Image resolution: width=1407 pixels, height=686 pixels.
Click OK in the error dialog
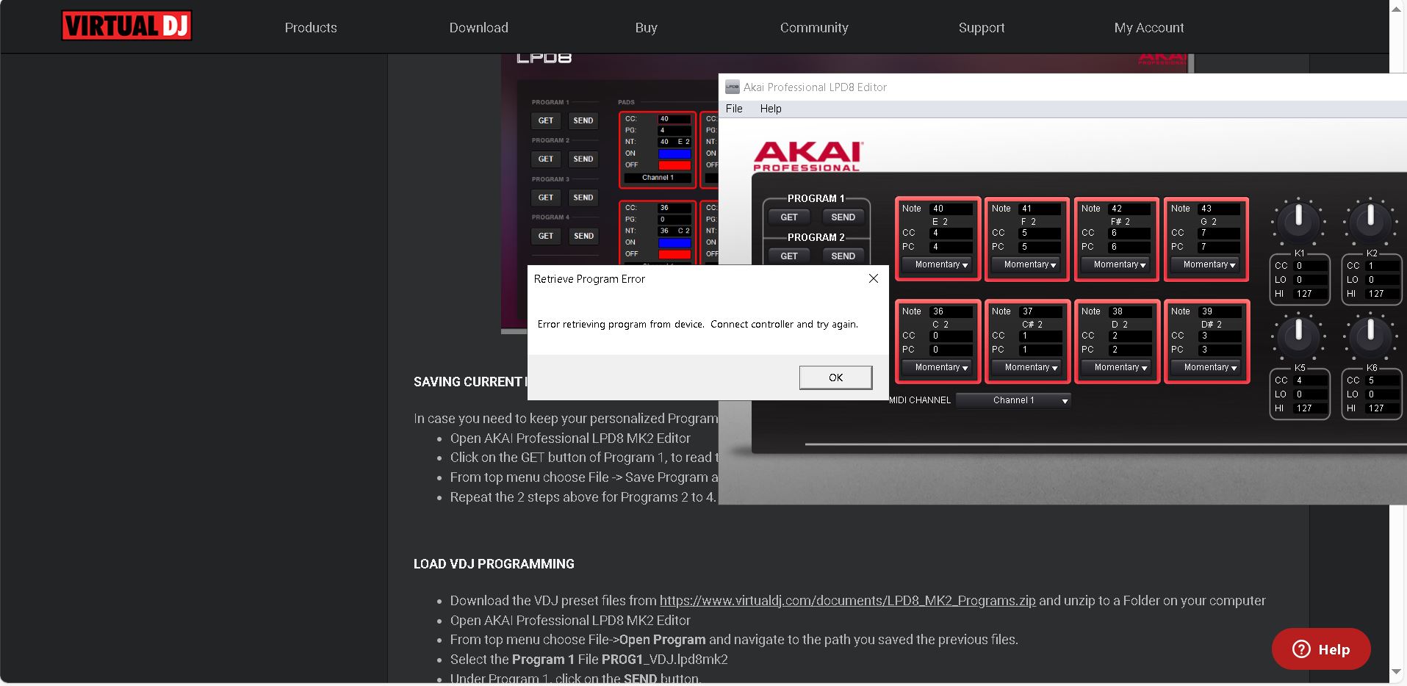pos(835,378)
